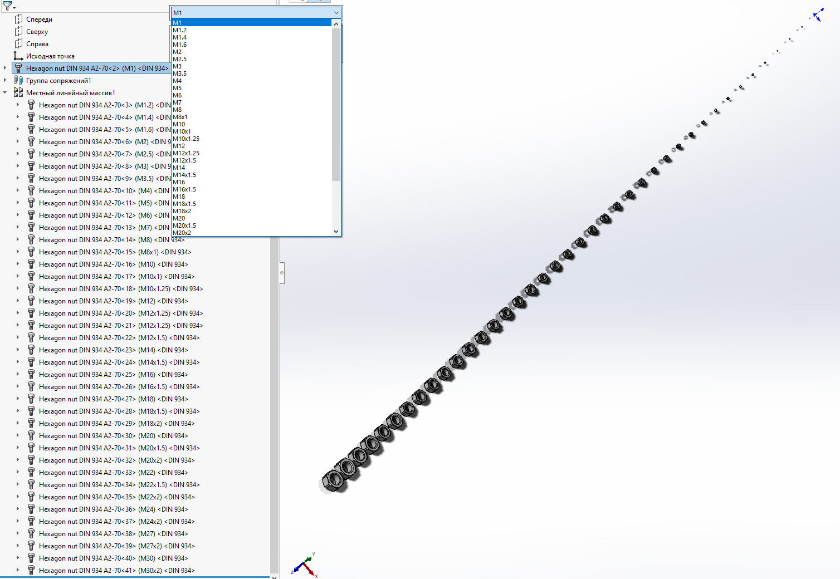
Task: Click the part icon of Hexagon nut <41> (M30x2)
Action: pyautogui.click(x=31, y=570)
